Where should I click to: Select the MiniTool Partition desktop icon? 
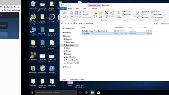[x=33, y=19]
